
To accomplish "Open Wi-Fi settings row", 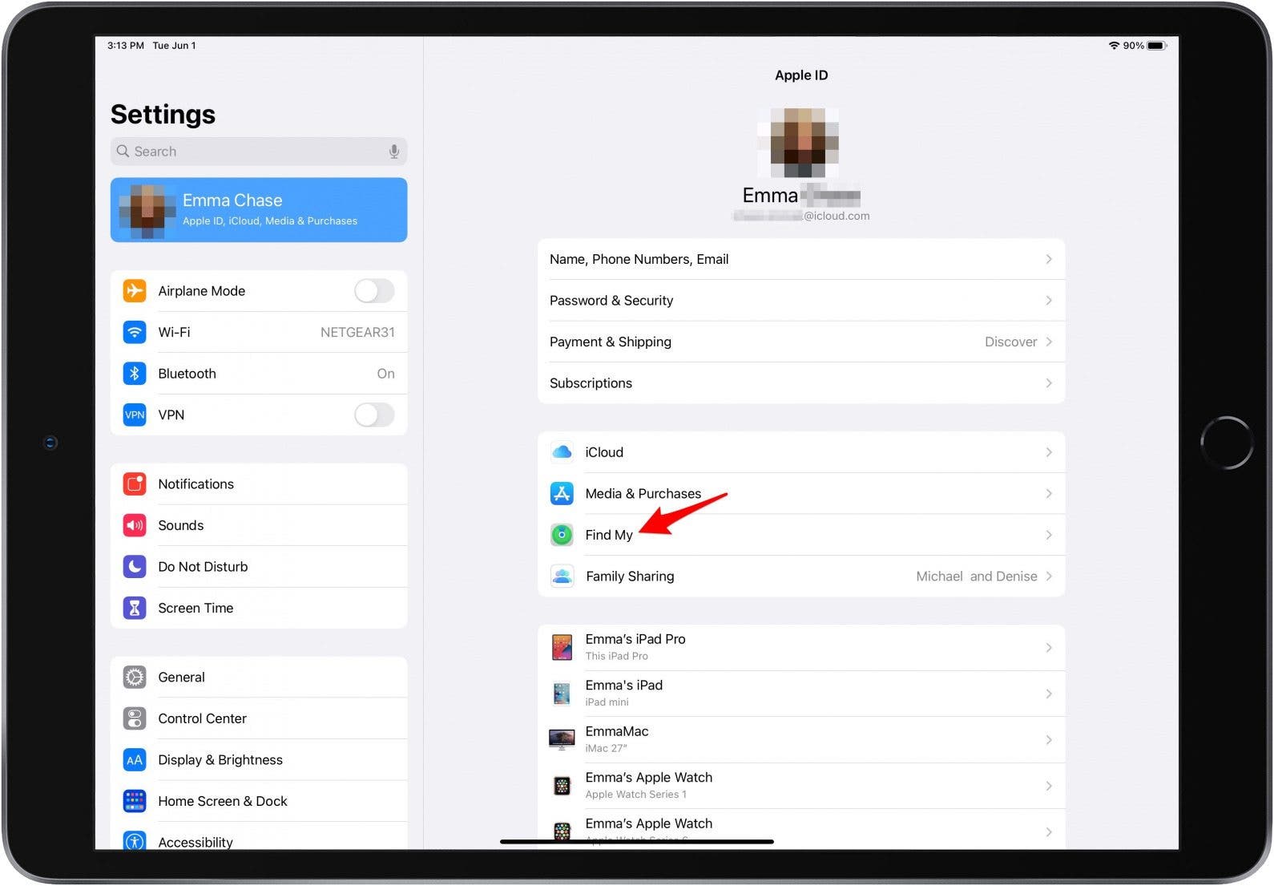I will (x=259, y=332).
